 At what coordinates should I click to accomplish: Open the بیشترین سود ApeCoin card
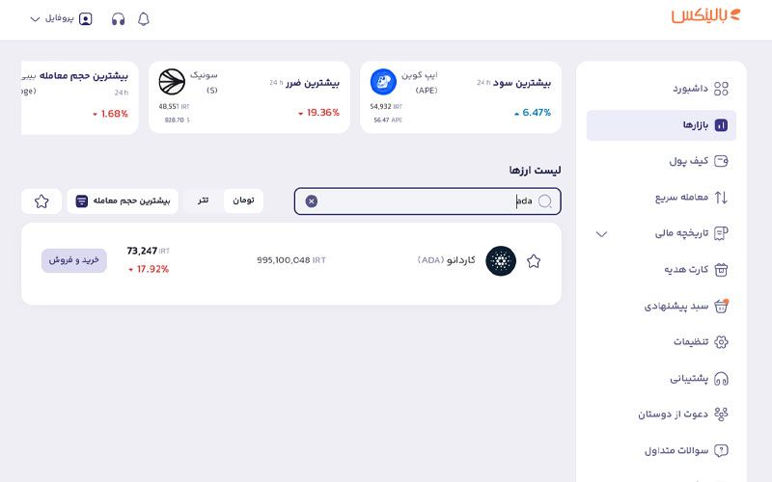point(460,97)
